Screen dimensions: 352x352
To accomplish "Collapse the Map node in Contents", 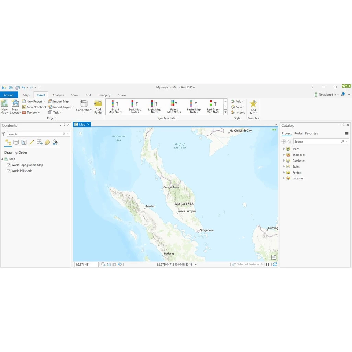I will tap(2, 159).
